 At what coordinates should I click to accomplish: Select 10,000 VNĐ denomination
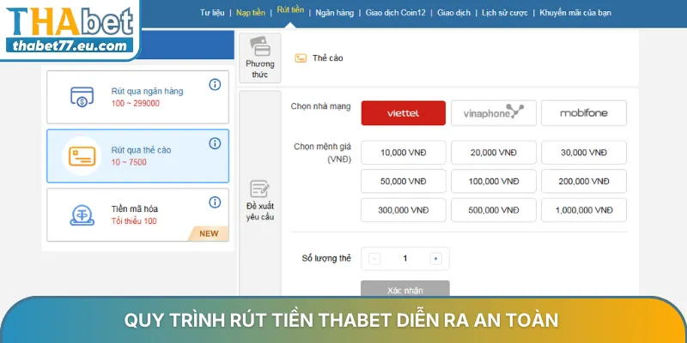403,153
